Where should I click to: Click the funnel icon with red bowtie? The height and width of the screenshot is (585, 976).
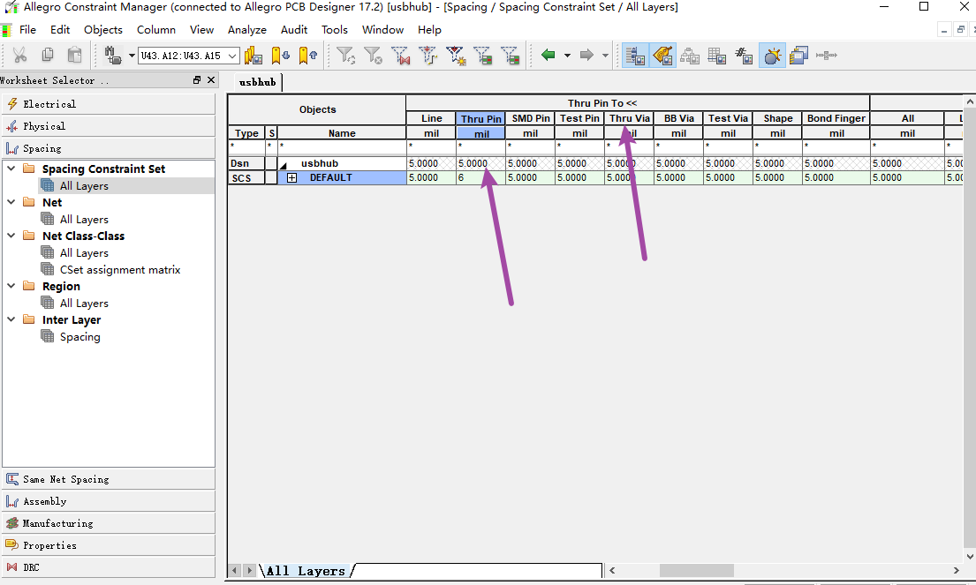(x=400, y=56)
